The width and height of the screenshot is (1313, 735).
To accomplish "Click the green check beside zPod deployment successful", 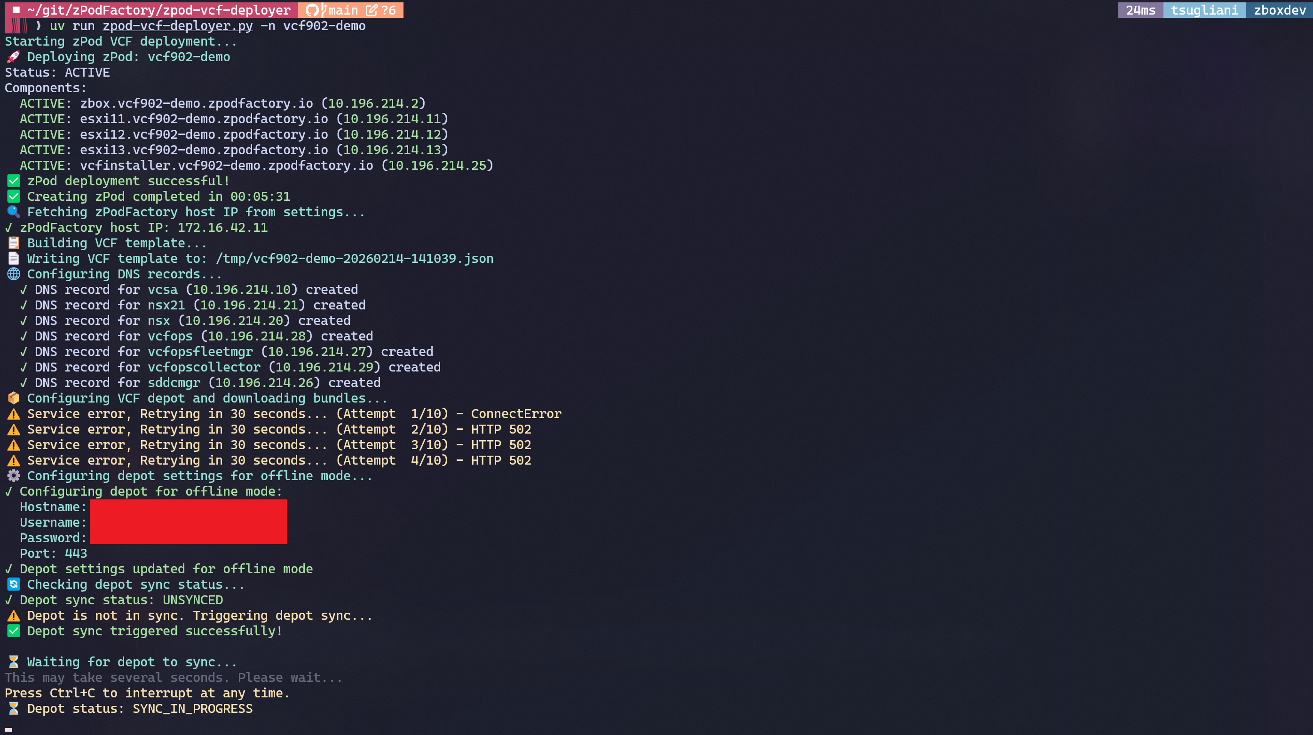I will (x=13, y=181).
